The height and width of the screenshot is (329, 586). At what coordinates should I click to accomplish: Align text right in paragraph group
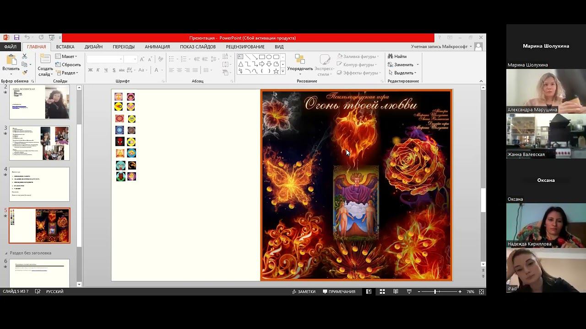coord(187,70)
